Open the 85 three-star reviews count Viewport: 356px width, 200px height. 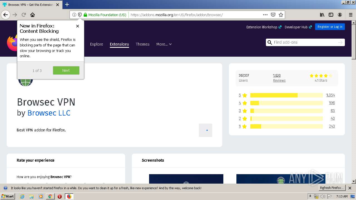coord(333,111)
